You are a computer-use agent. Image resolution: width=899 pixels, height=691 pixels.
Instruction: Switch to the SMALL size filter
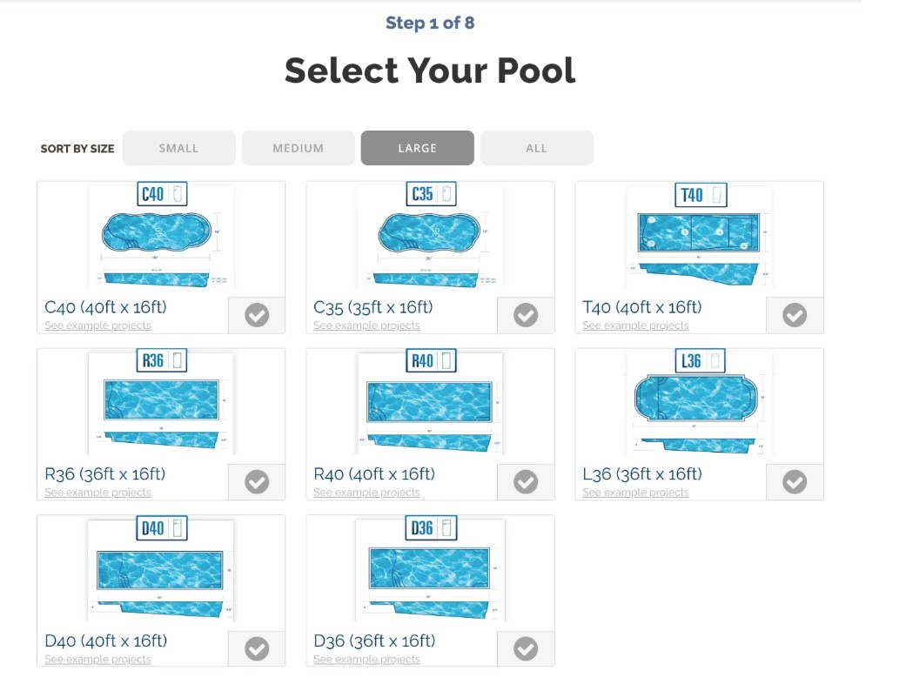pos(178,147)
